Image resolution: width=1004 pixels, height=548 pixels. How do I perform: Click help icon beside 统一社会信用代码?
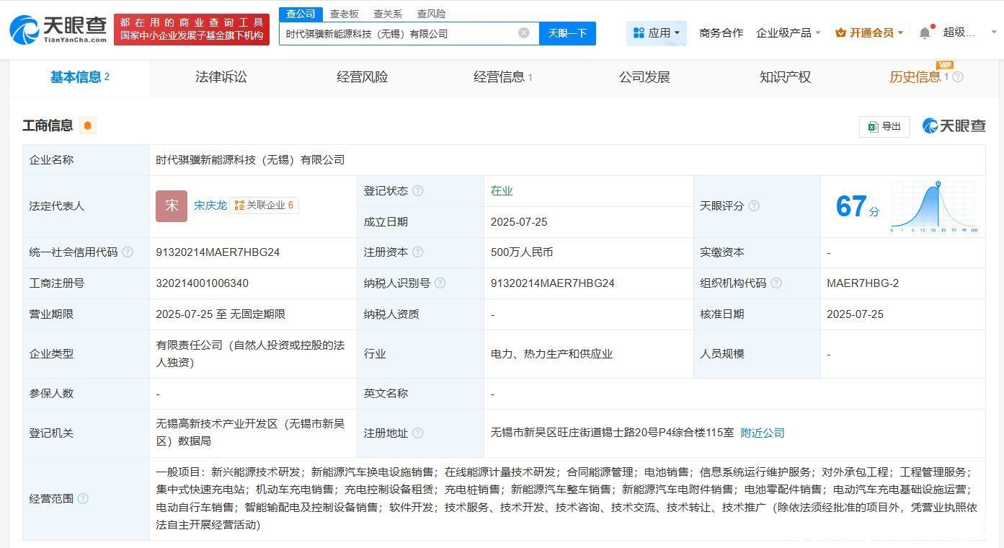128,252
